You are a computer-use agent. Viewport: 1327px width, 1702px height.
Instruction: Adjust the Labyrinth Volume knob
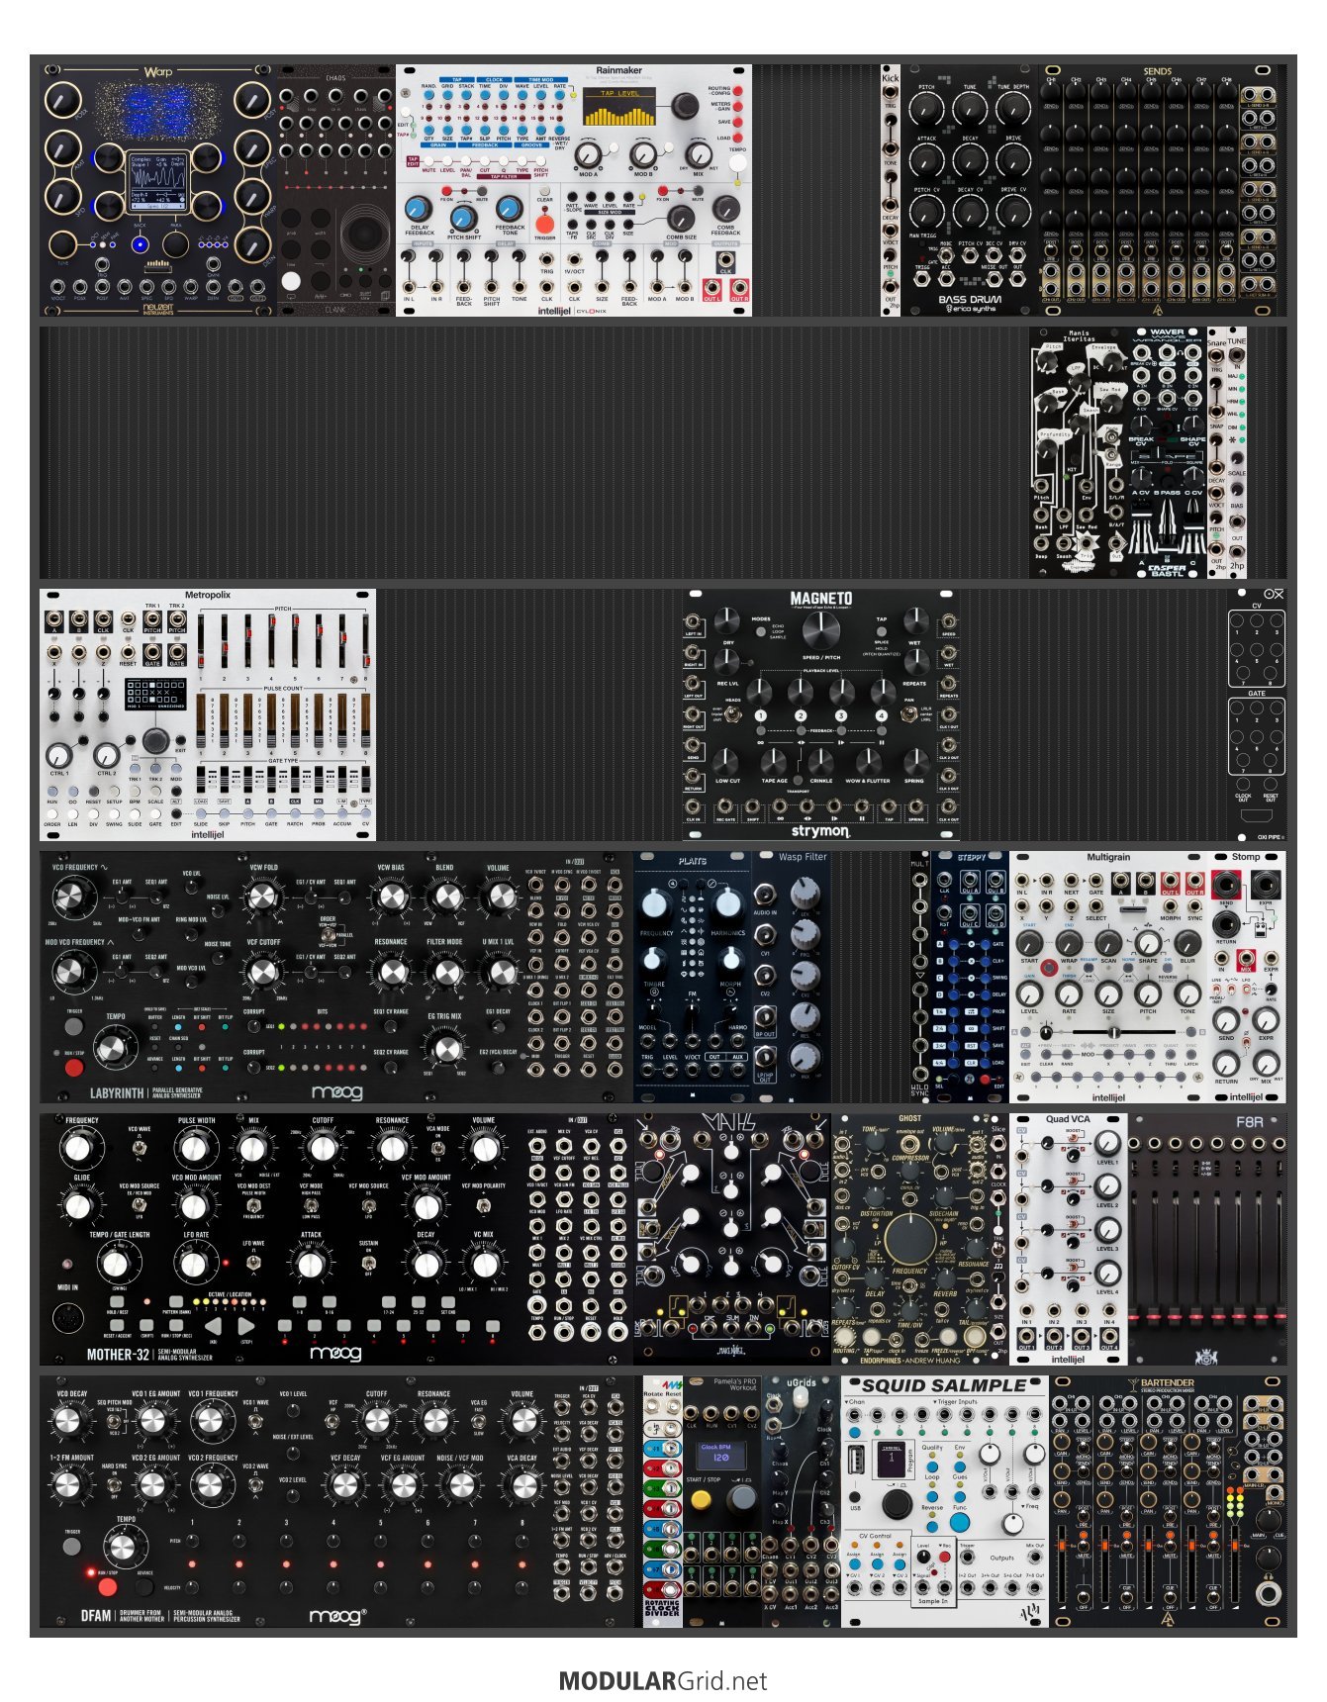[x=499, y=898]
